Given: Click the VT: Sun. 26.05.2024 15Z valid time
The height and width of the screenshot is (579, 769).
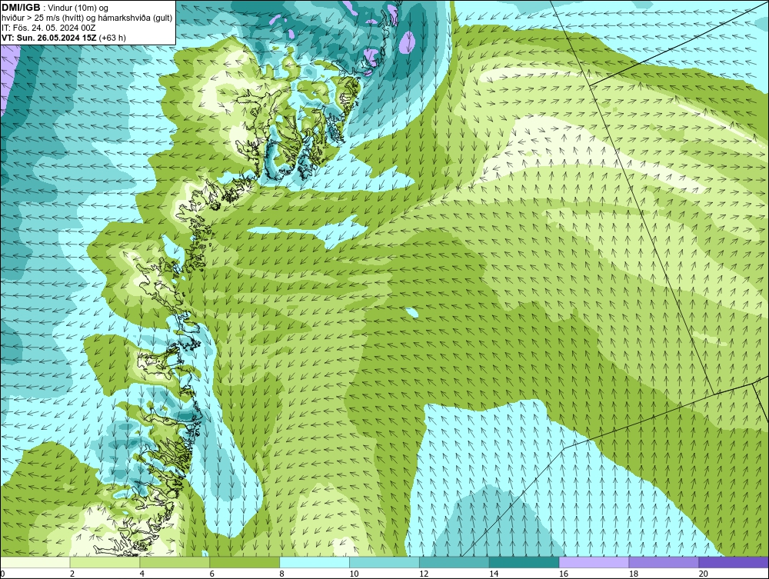Looking at the screenshot, I should pyautogui.click(x=49, y=38).
